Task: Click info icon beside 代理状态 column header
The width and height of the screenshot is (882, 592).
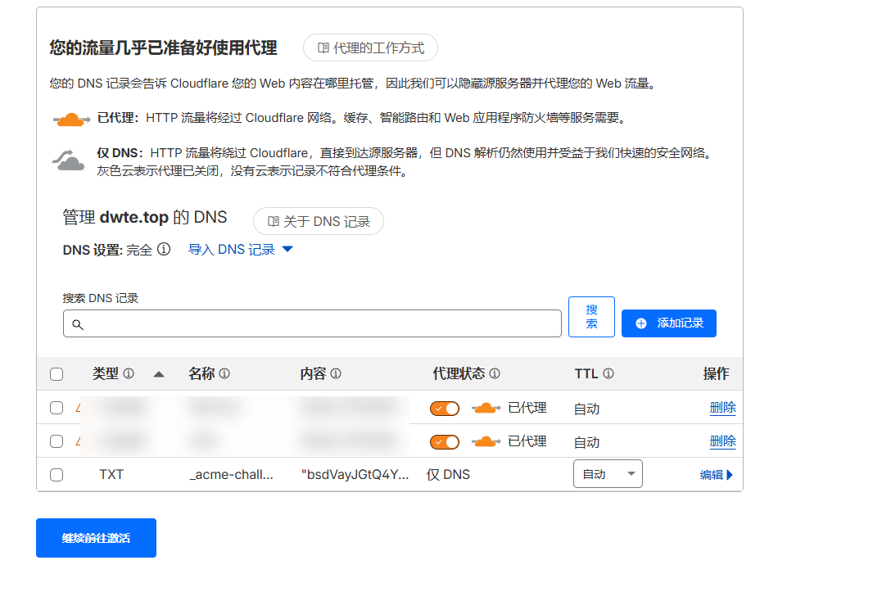Action: pyautogui.click(x=495, y=373)
